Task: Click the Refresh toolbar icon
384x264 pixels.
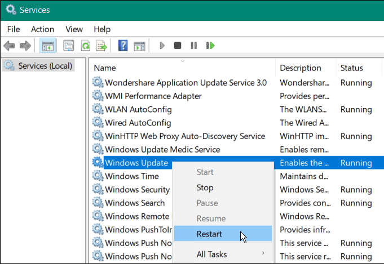Action: pos(86,46)
